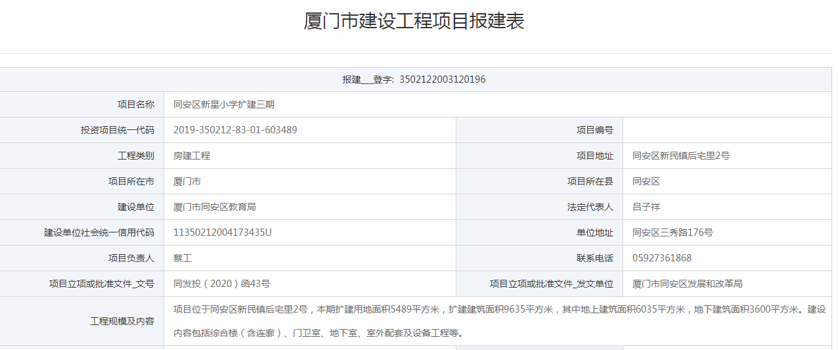Select 厦门市同安区发展和改革局

tap(688, 284)
